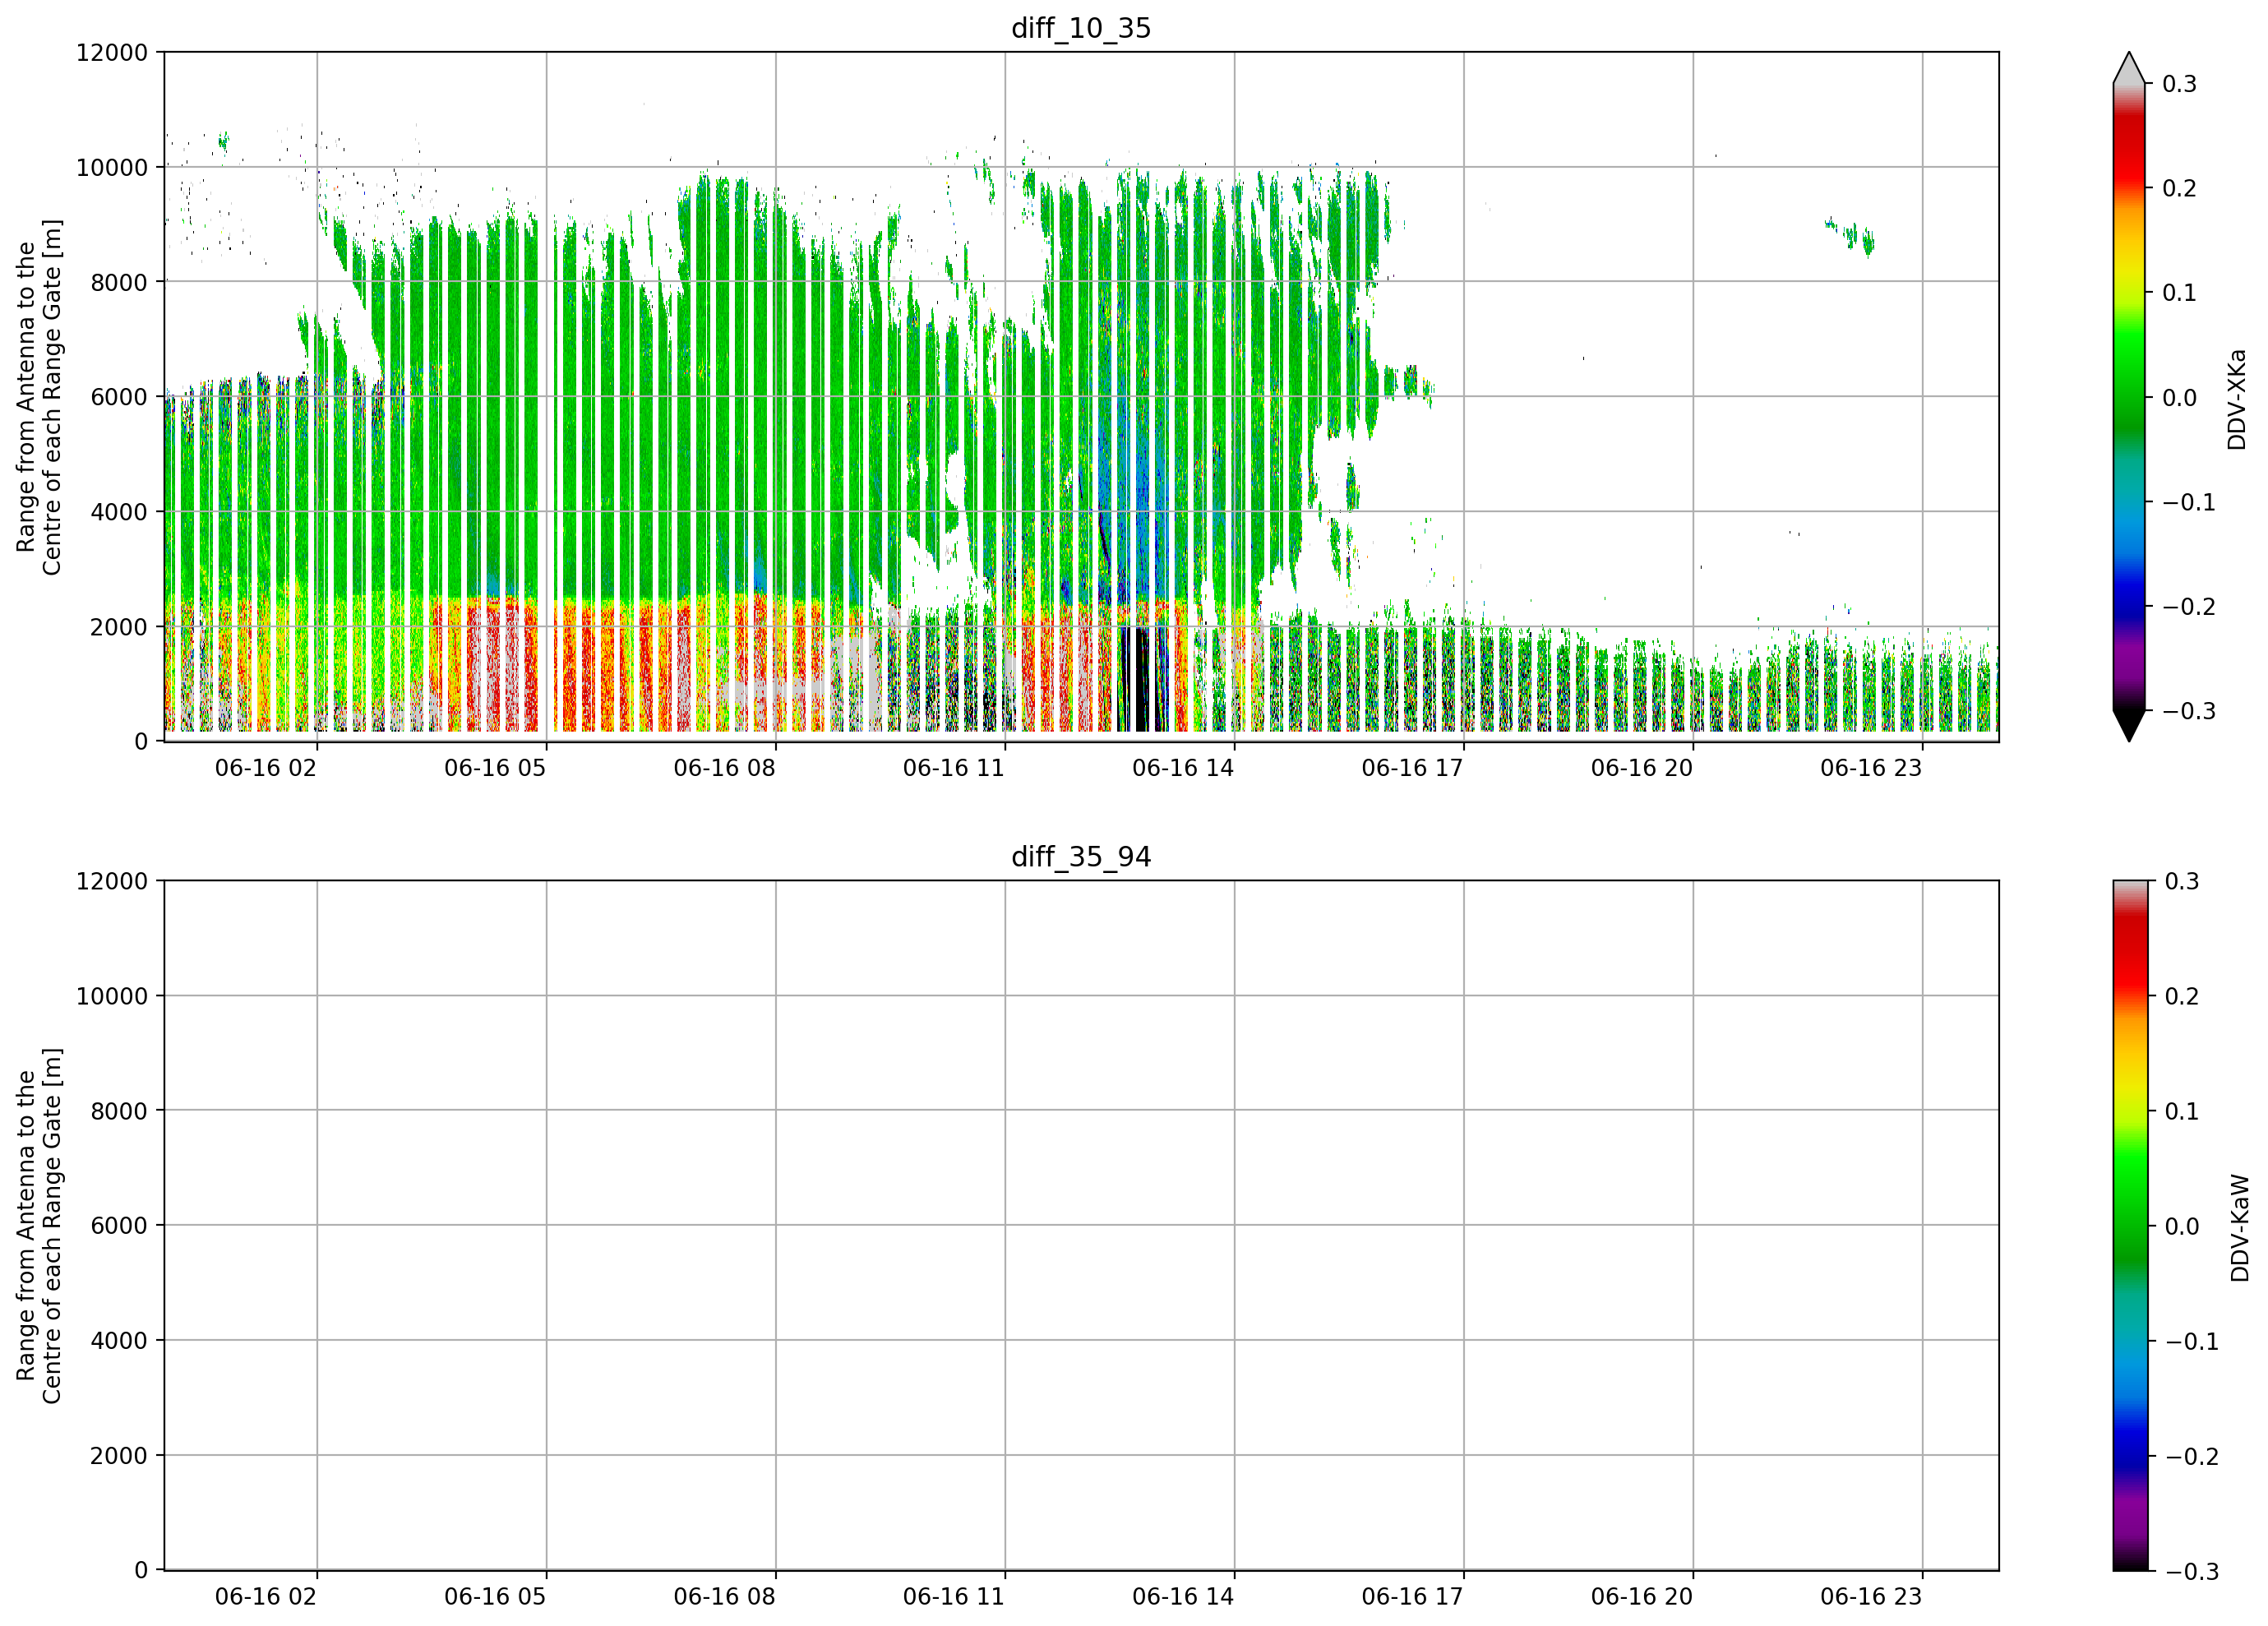Click the 6000 y-tick of diff_10_35 plot

(119, 397)
